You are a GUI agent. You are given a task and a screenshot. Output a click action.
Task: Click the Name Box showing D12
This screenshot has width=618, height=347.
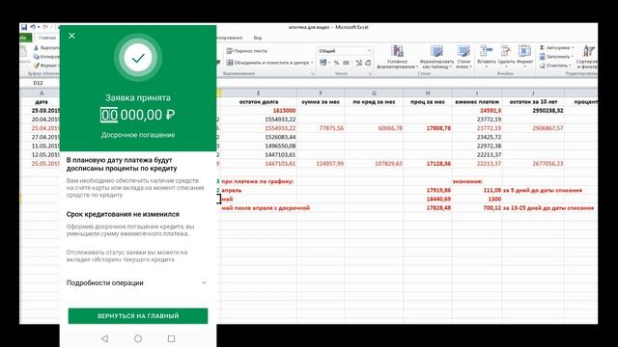[x=40, y=83]
